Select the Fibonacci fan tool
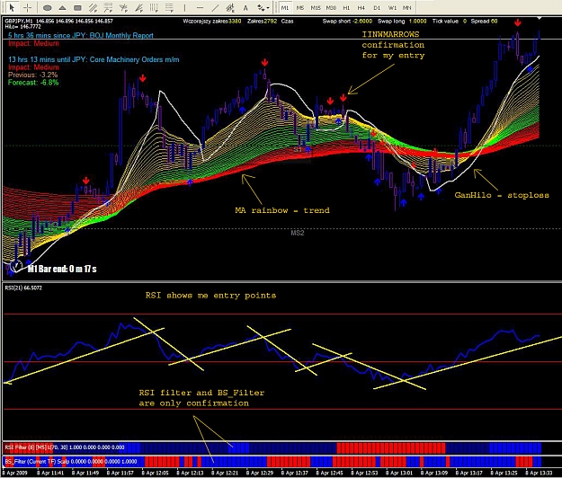 click(138, 7)
